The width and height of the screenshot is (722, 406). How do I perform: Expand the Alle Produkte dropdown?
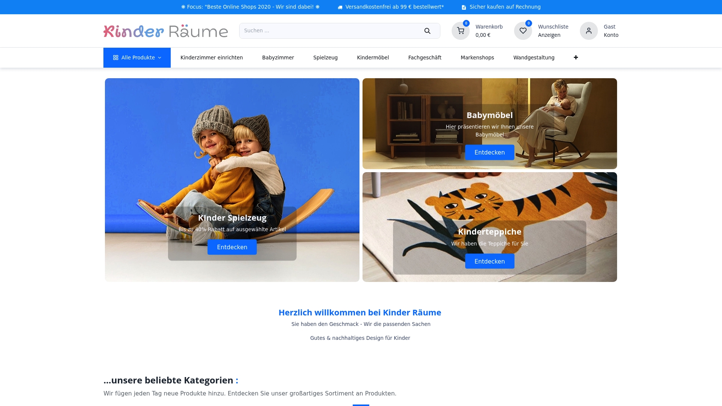click(x=137, y=58)
